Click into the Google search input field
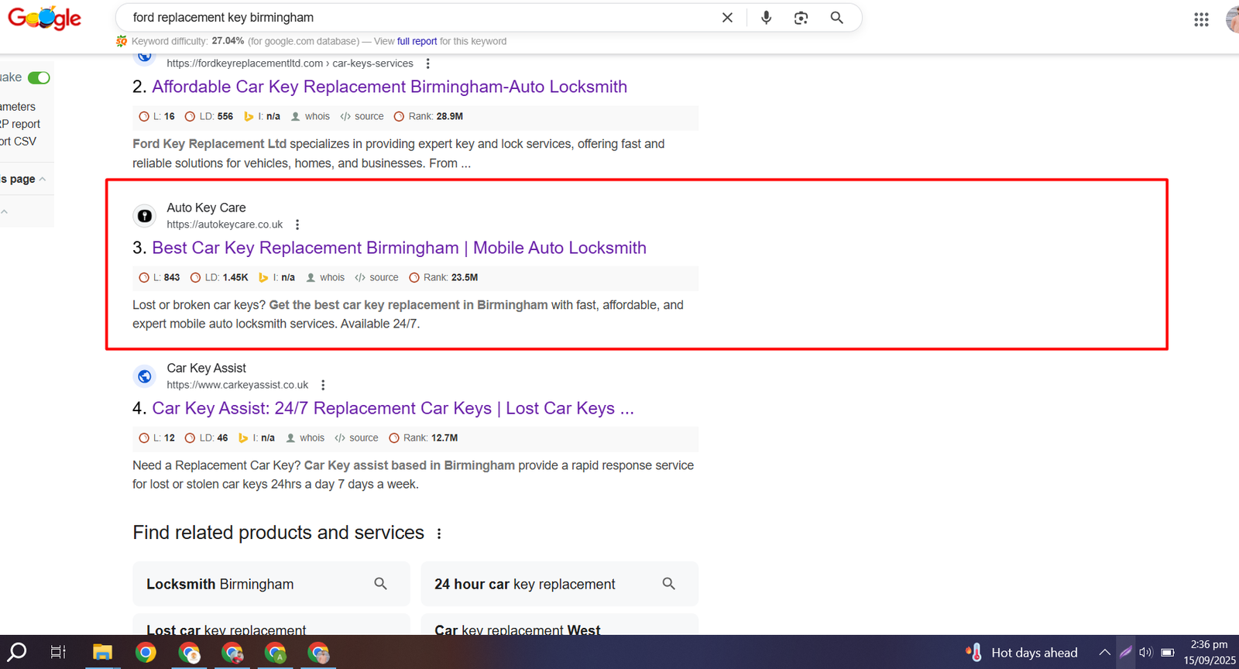 (x=418, y=18)
